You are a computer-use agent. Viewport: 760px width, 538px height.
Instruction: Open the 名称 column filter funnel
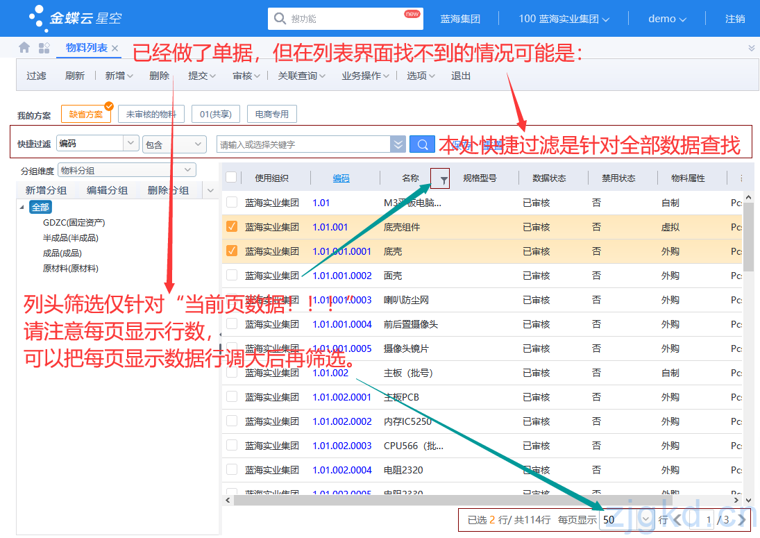(444, 180)
